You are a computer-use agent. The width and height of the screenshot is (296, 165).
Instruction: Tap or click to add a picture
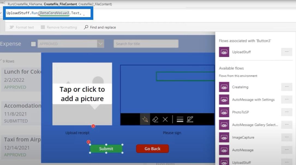(x=82, y=94)
